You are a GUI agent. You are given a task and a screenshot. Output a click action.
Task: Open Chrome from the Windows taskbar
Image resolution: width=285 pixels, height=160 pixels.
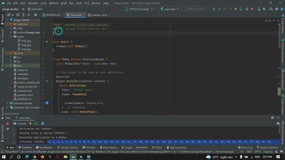35,157
